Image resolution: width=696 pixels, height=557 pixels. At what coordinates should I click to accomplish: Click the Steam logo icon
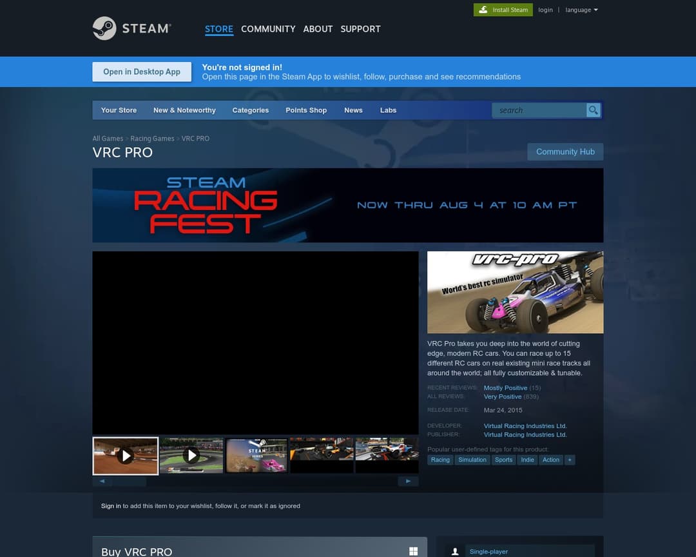(104, 28)
